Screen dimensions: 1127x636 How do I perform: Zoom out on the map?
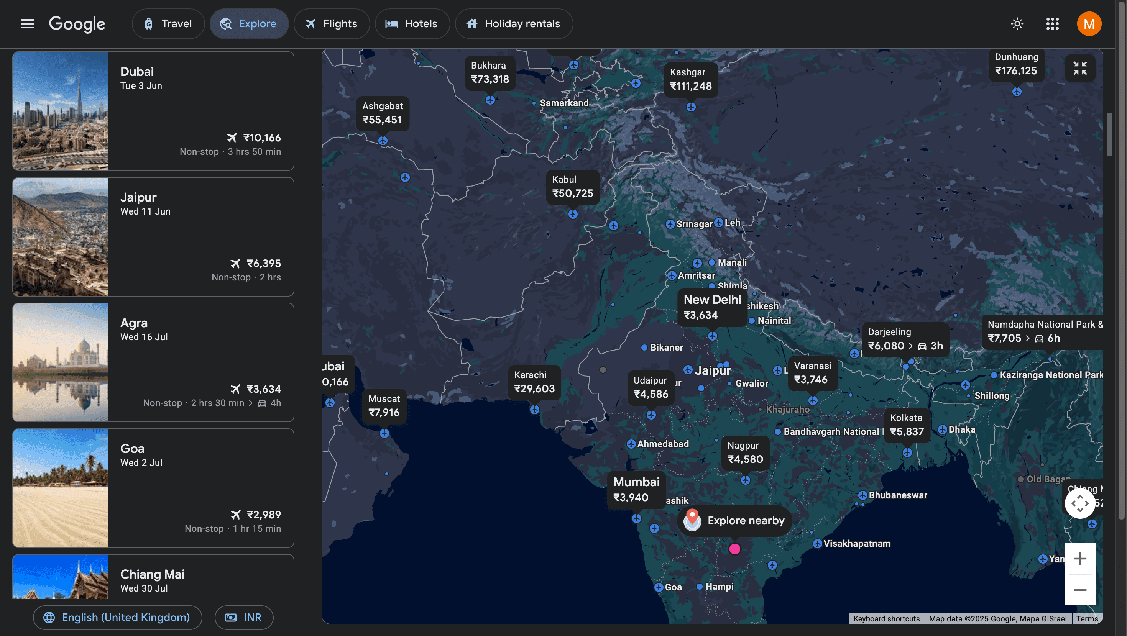(1080, 590)
